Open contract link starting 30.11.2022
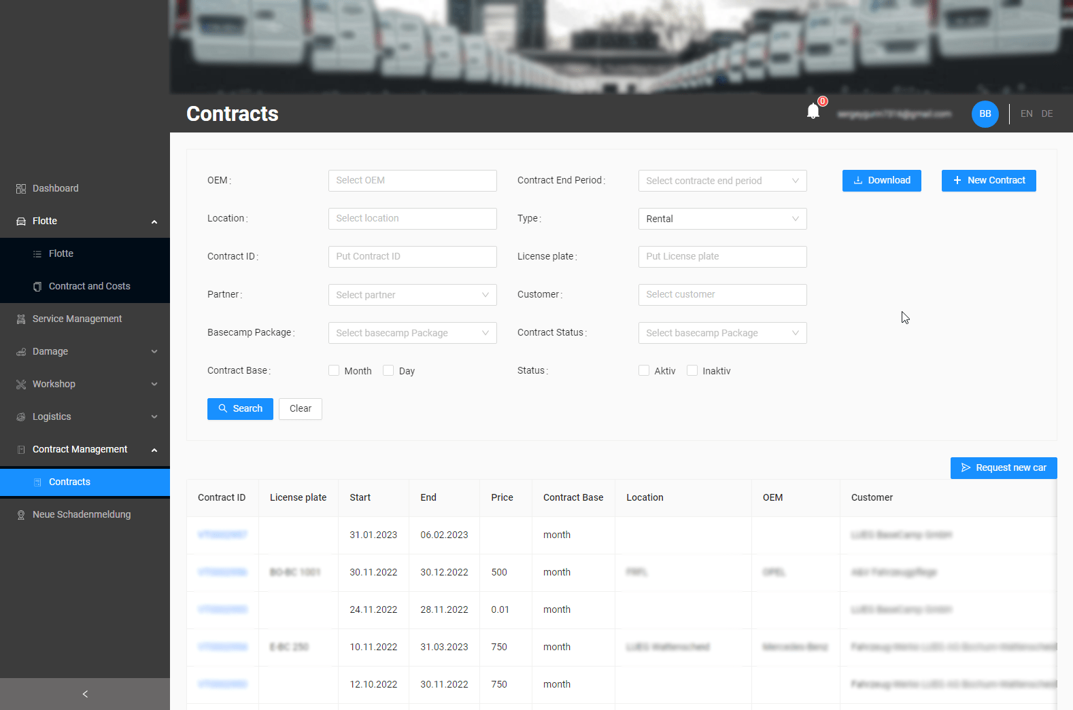 (x=222, y=573)
